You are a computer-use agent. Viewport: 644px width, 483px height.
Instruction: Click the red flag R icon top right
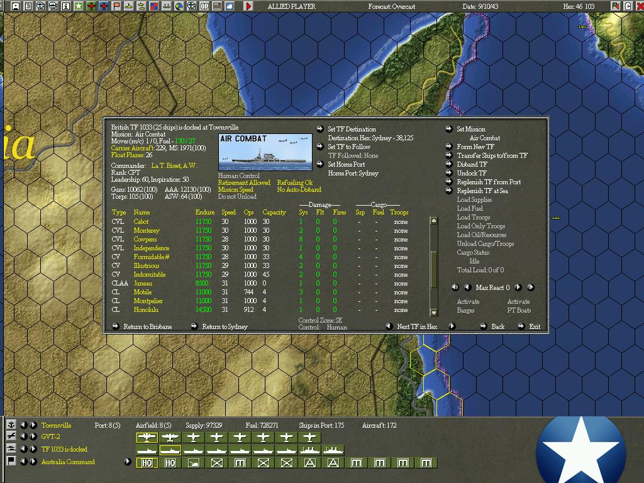615,6
